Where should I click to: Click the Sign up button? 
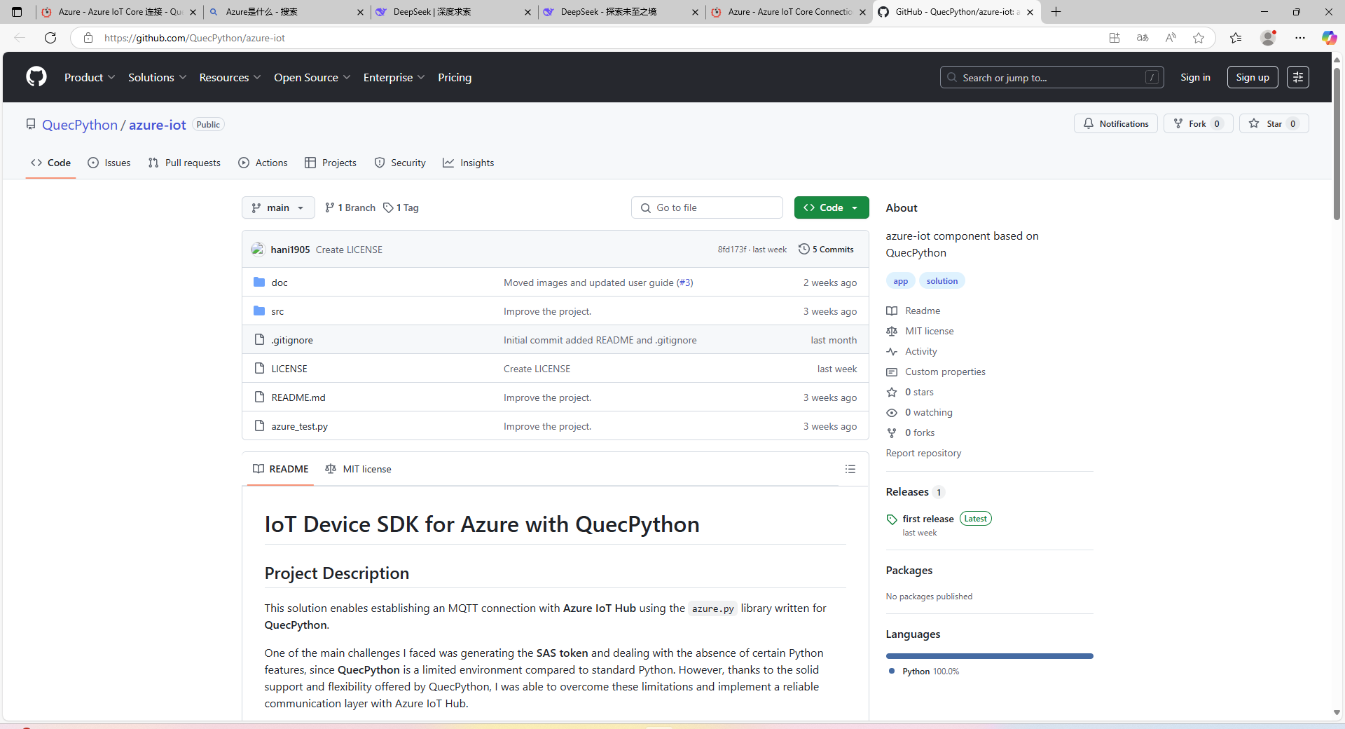click(x=1252, y=77)
